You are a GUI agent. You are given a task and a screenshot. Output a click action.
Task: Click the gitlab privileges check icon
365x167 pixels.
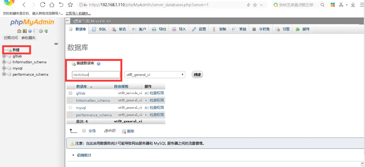pos(147,93)
